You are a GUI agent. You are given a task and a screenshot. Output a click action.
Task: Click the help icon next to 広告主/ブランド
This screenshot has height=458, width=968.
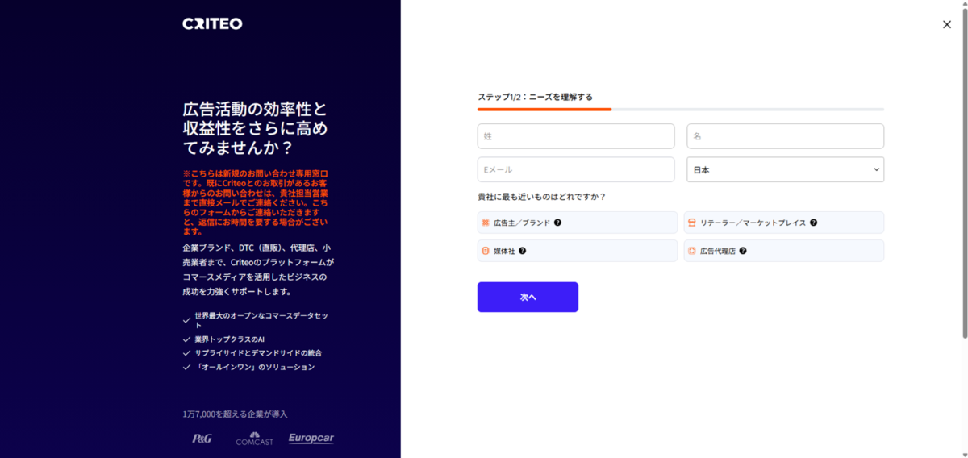557,223
